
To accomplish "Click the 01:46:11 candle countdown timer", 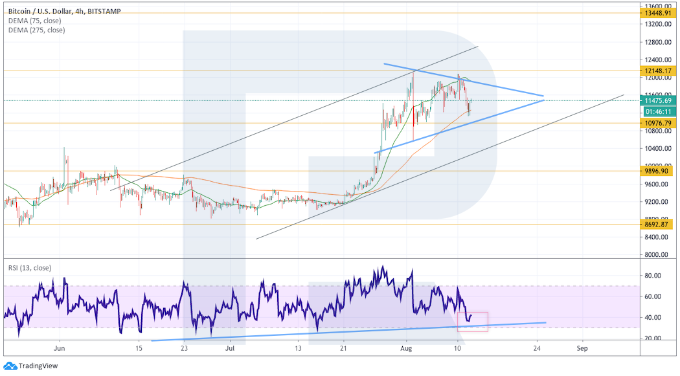I will coord(657,111).
